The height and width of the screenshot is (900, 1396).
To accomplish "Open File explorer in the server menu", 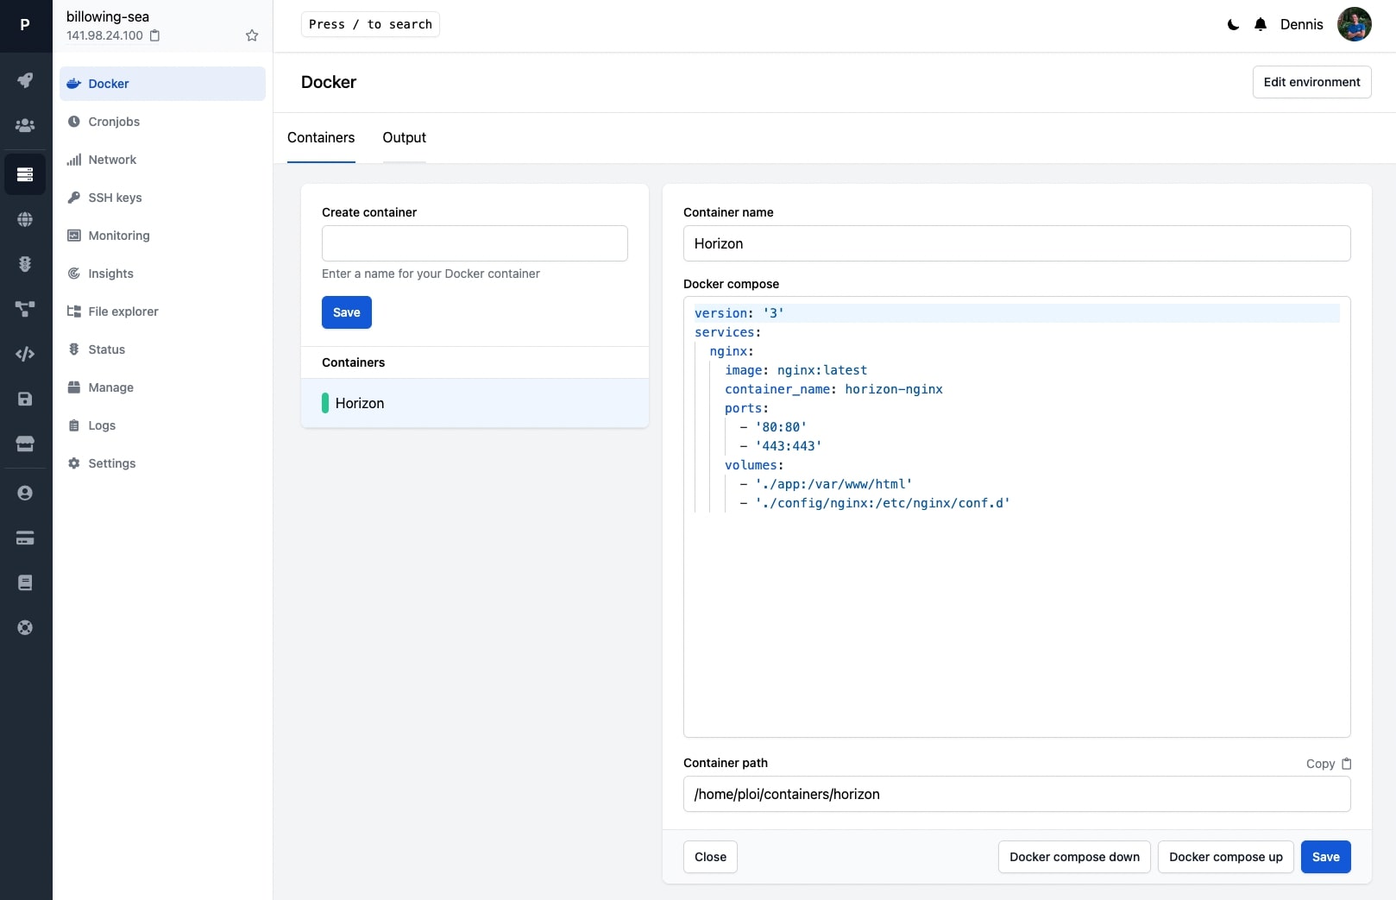I will [x=123, y=312].
